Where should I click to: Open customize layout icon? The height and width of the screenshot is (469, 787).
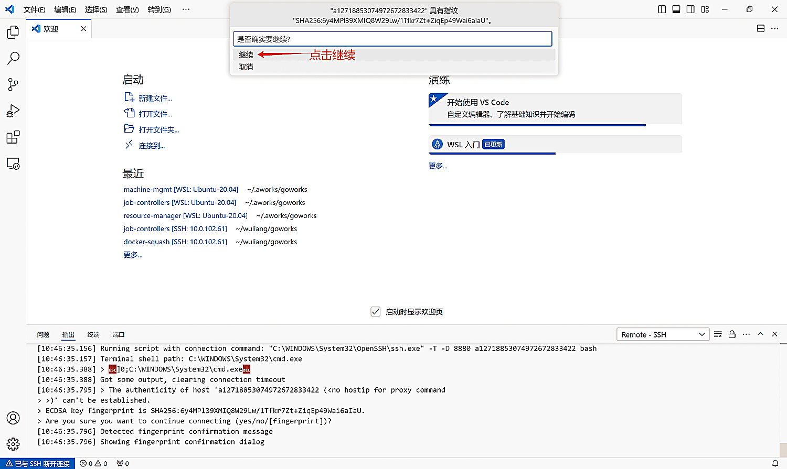pos(705,9)
